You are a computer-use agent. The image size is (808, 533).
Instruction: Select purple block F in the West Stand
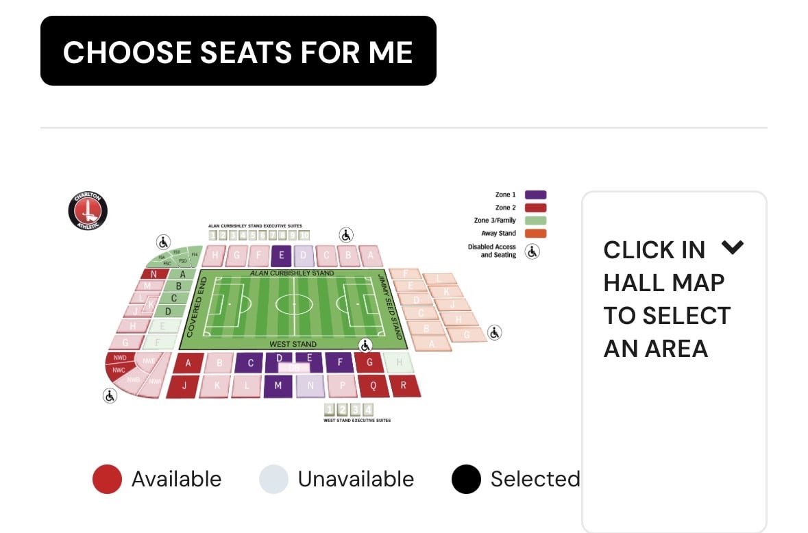(x=340, y=362)
